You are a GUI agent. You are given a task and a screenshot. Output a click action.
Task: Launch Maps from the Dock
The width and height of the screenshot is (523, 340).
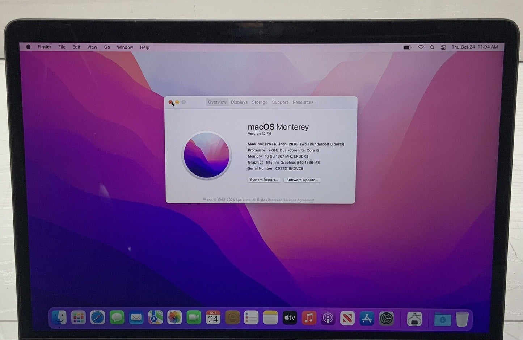[x=155, y=318]
